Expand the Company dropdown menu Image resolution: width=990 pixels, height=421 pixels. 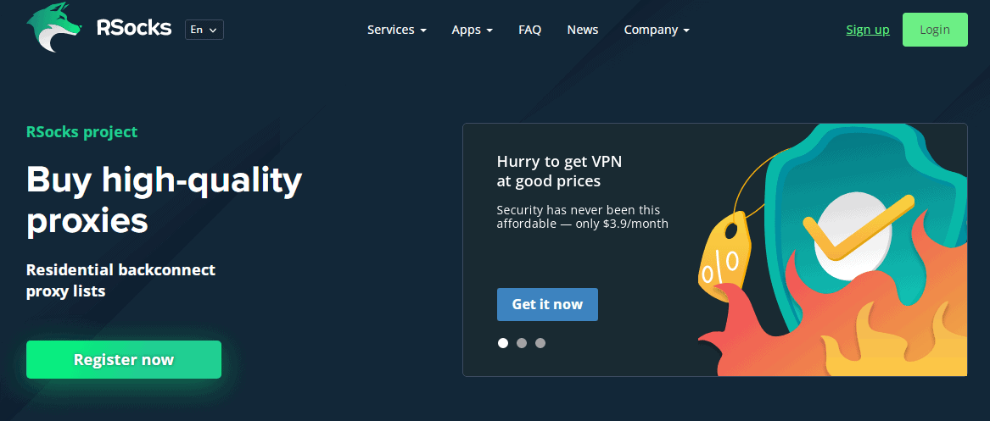point(657,30)
